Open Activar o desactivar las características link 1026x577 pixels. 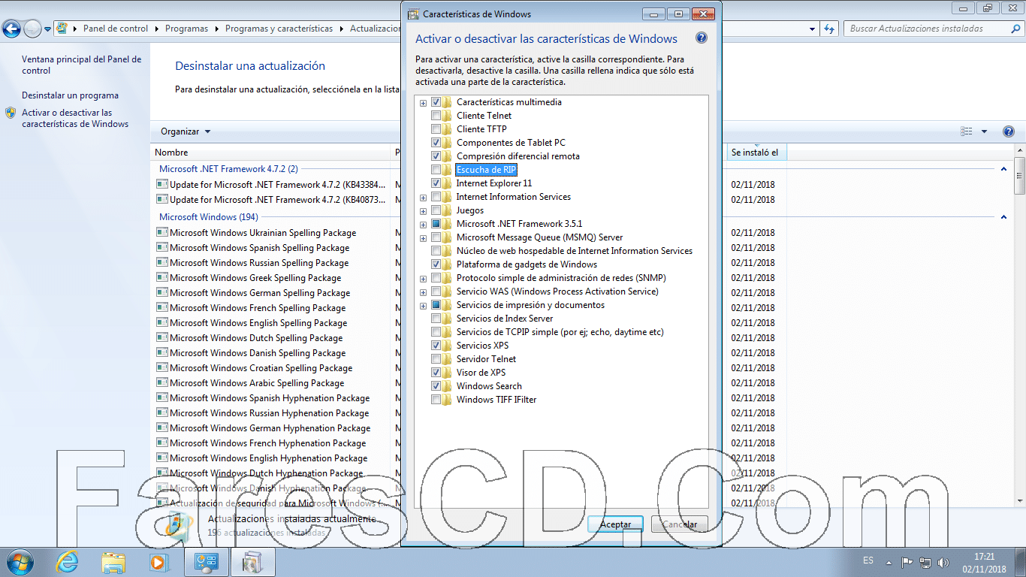pos(74,119)
